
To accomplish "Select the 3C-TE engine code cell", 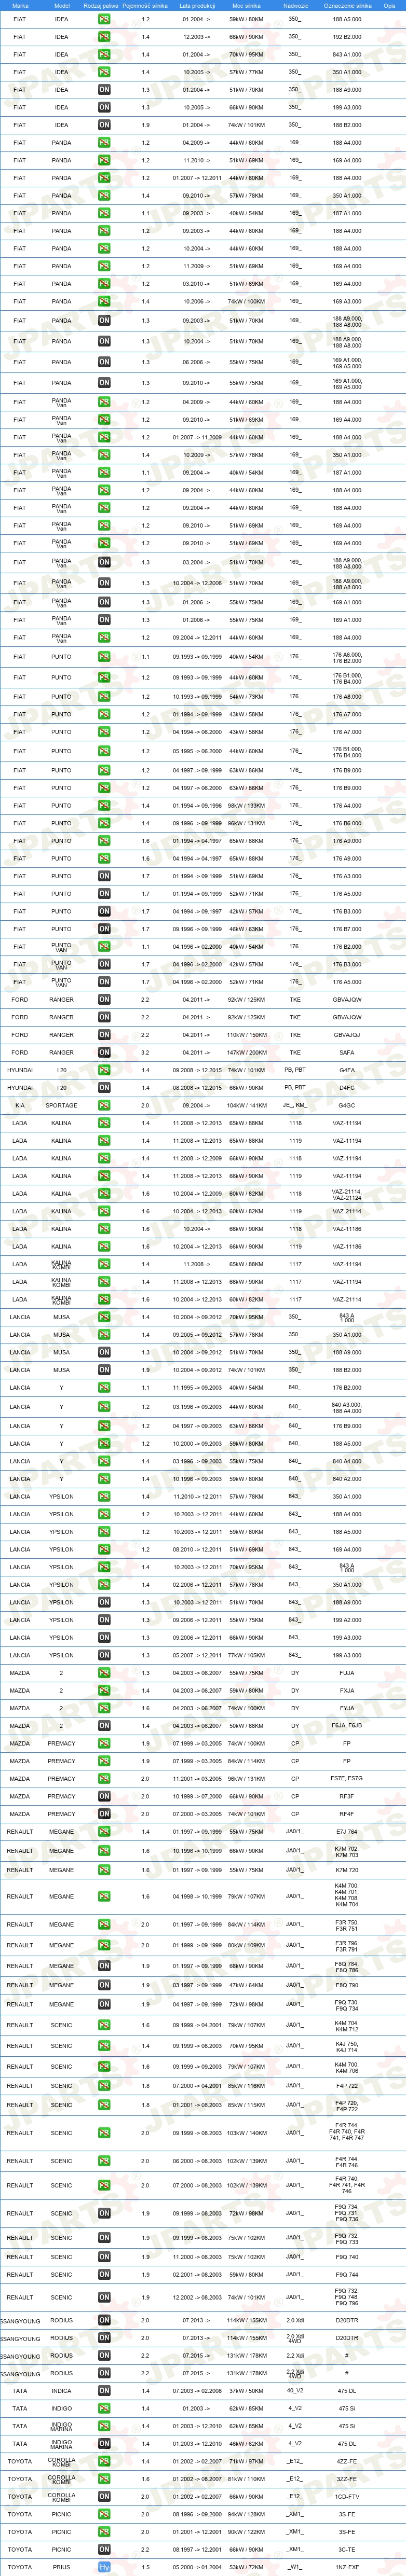I will pos(347,2549).
